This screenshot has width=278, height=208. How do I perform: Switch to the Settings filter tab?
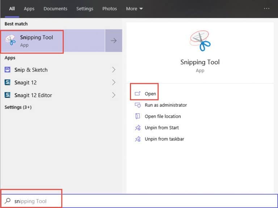[85, 9]
